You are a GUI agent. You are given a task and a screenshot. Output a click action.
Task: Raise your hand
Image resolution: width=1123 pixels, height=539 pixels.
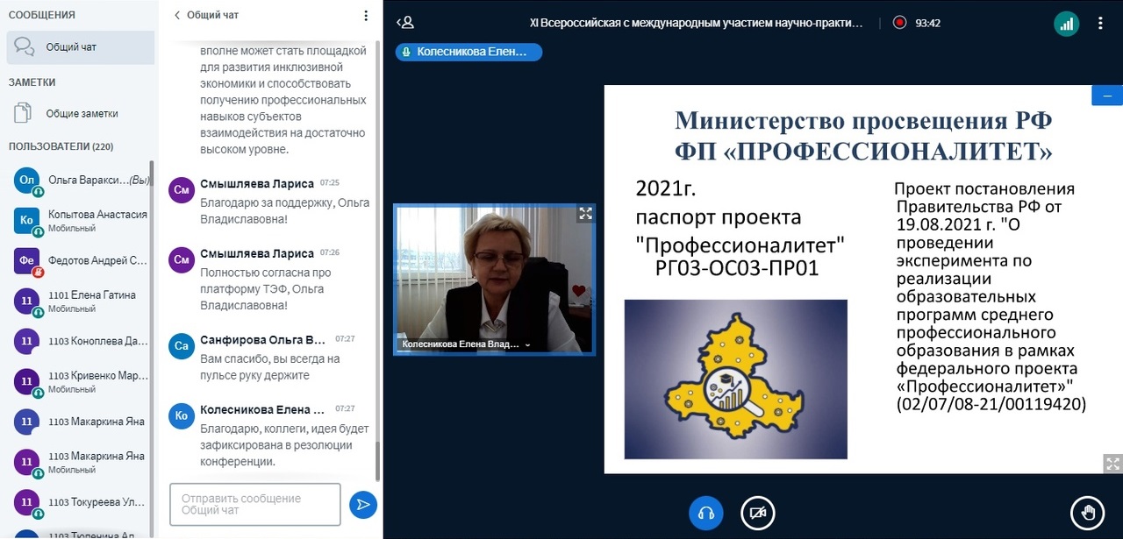tap(1086, 513)
